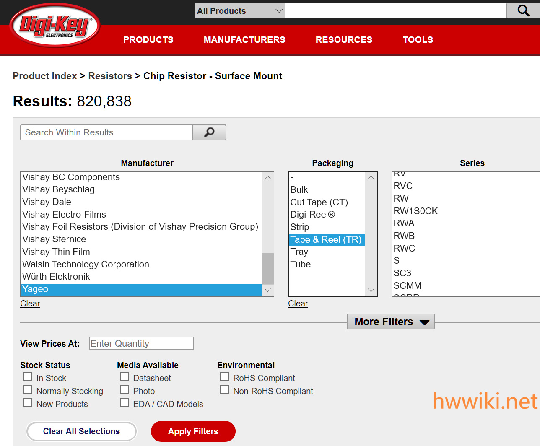
Task: Enable the In Stock checkbox
Action: coord(28,377)
